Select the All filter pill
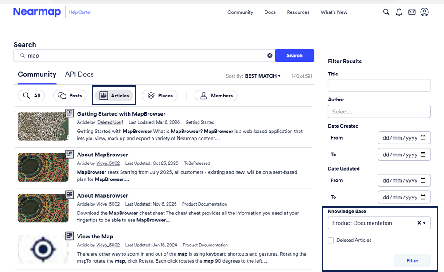The image size is (444, 272). point(31,96)
